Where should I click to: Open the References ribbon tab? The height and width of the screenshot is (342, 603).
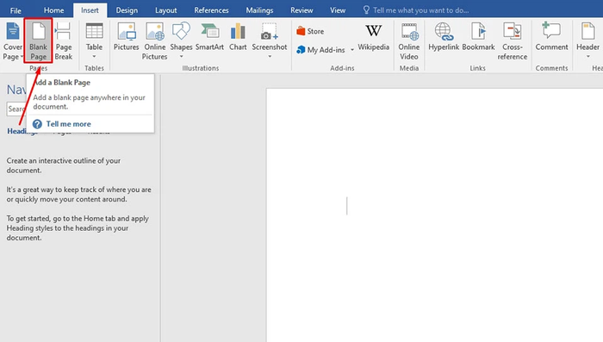pyautogui.click(x=211, y=10)
